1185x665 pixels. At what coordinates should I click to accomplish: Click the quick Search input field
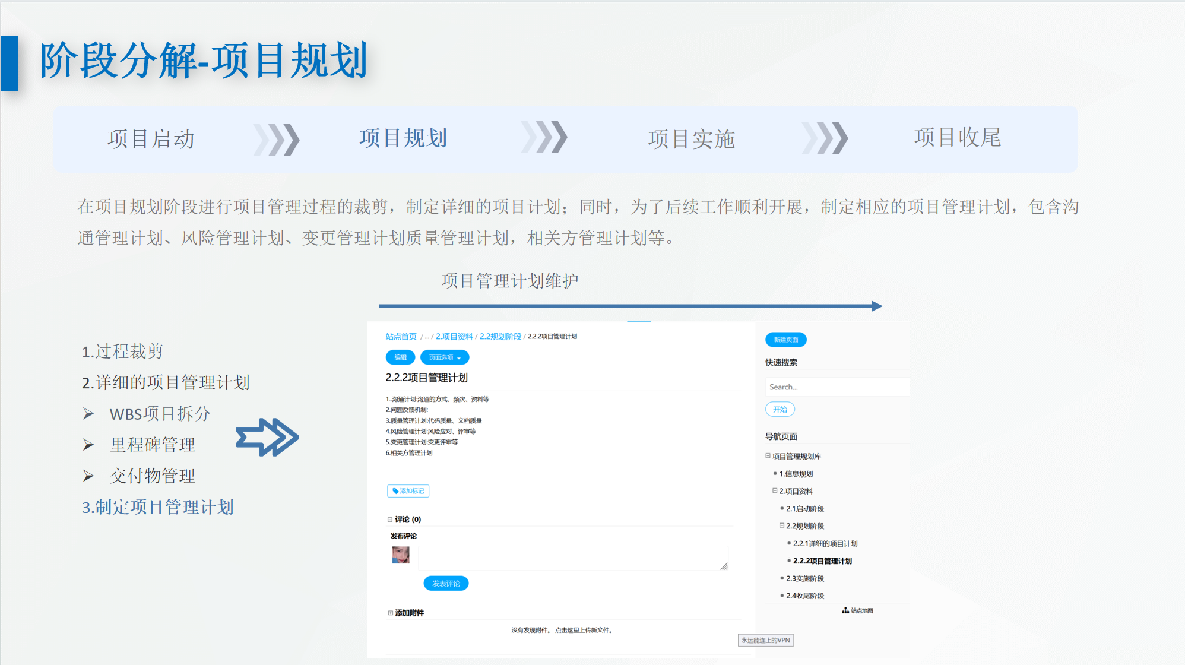836,387
